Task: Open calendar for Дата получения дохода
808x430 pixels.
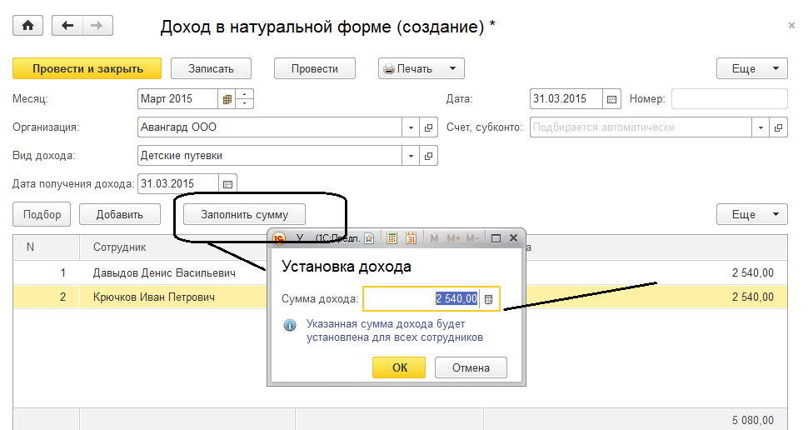Action: pyautogui.click(x=227, y=183)
